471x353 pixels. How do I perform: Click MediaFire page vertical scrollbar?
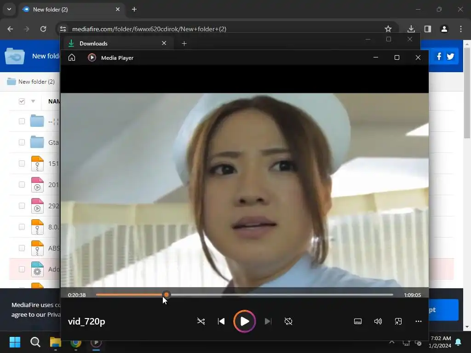(x=467, y=93)
